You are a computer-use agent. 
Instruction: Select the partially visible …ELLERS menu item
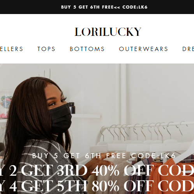pos(11,49)
